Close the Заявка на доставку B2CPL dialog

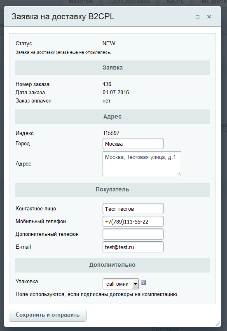click(209, 17)
